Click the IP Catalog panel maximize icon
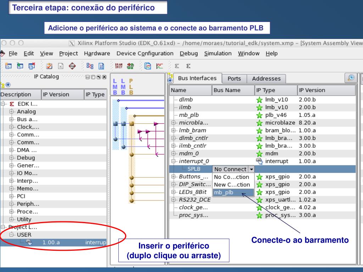363x272 pixels. pos(93,77)
